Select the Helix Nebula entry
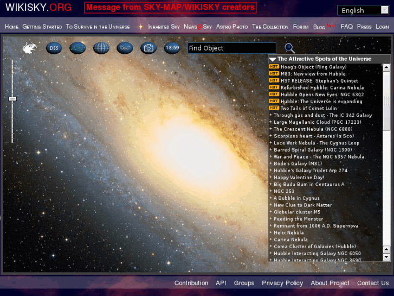Image resolution: width=394 pixels, height=296 pixels. coord(289,233)
